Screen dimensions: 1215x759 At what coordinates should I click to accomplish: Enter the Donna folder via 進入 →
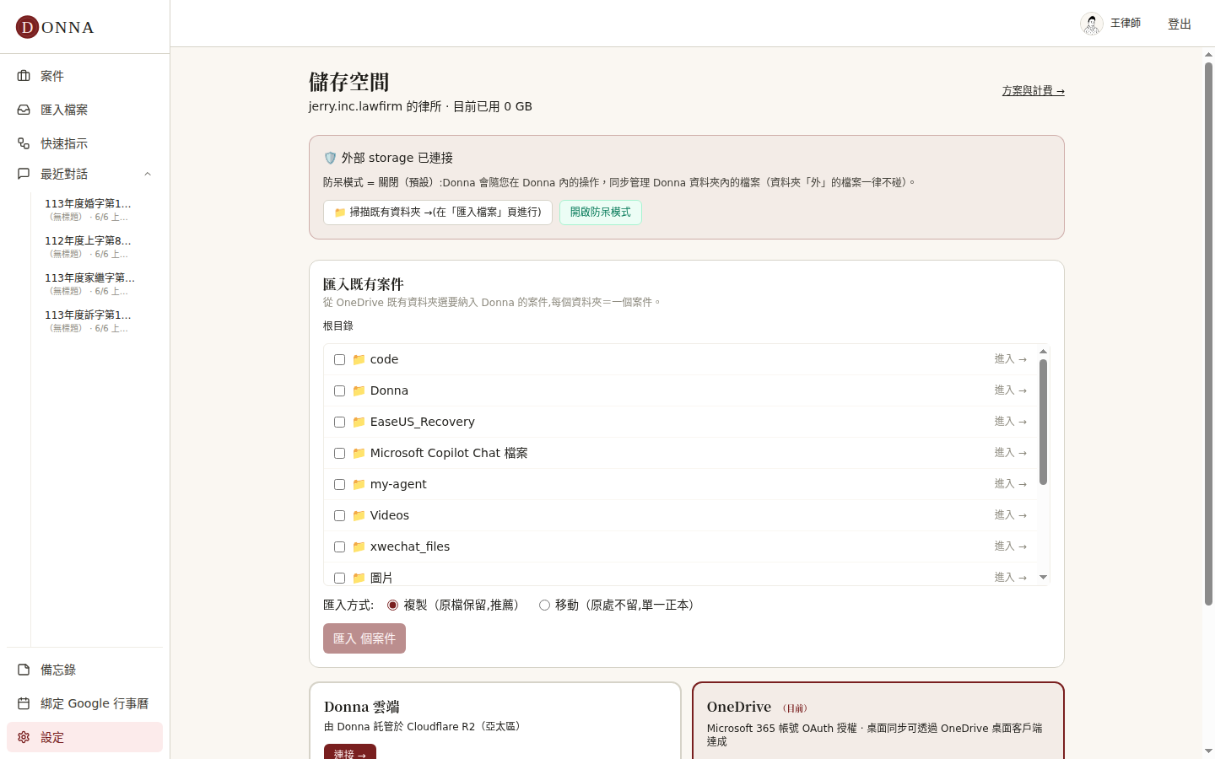click(1010, 390)
